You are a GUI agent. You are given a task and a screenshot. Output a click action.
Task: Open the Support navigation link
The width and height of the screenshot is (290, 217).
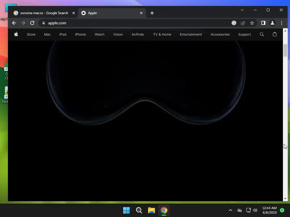244,34
